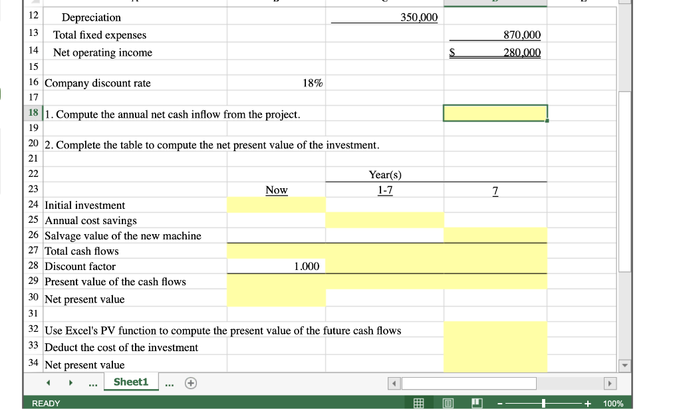Click the arrow at the vertical scrollbar bottom
The height and width of the screenshot is (411, 681).
pos(623,364)
